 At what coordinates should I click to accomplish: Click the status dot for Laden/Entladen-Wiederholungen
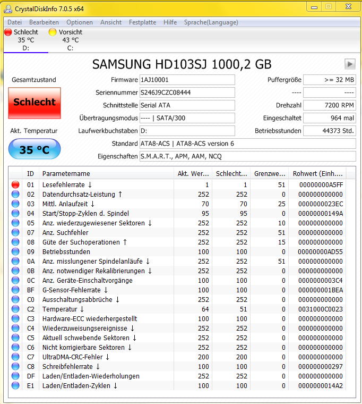[x=15, y=376]
